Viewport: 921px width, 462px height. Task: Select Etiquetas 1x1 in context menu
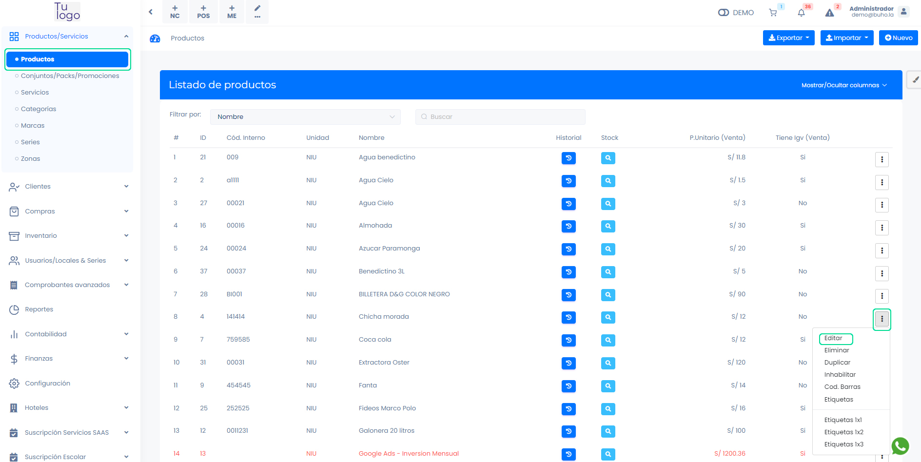click(x=843, y=420)
